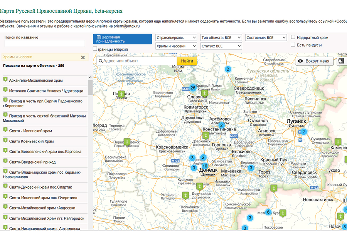The image size is (347, 231).
Task: Expand the Тип объекта: ВСЕ dropdown
Action: coord(221,38)
